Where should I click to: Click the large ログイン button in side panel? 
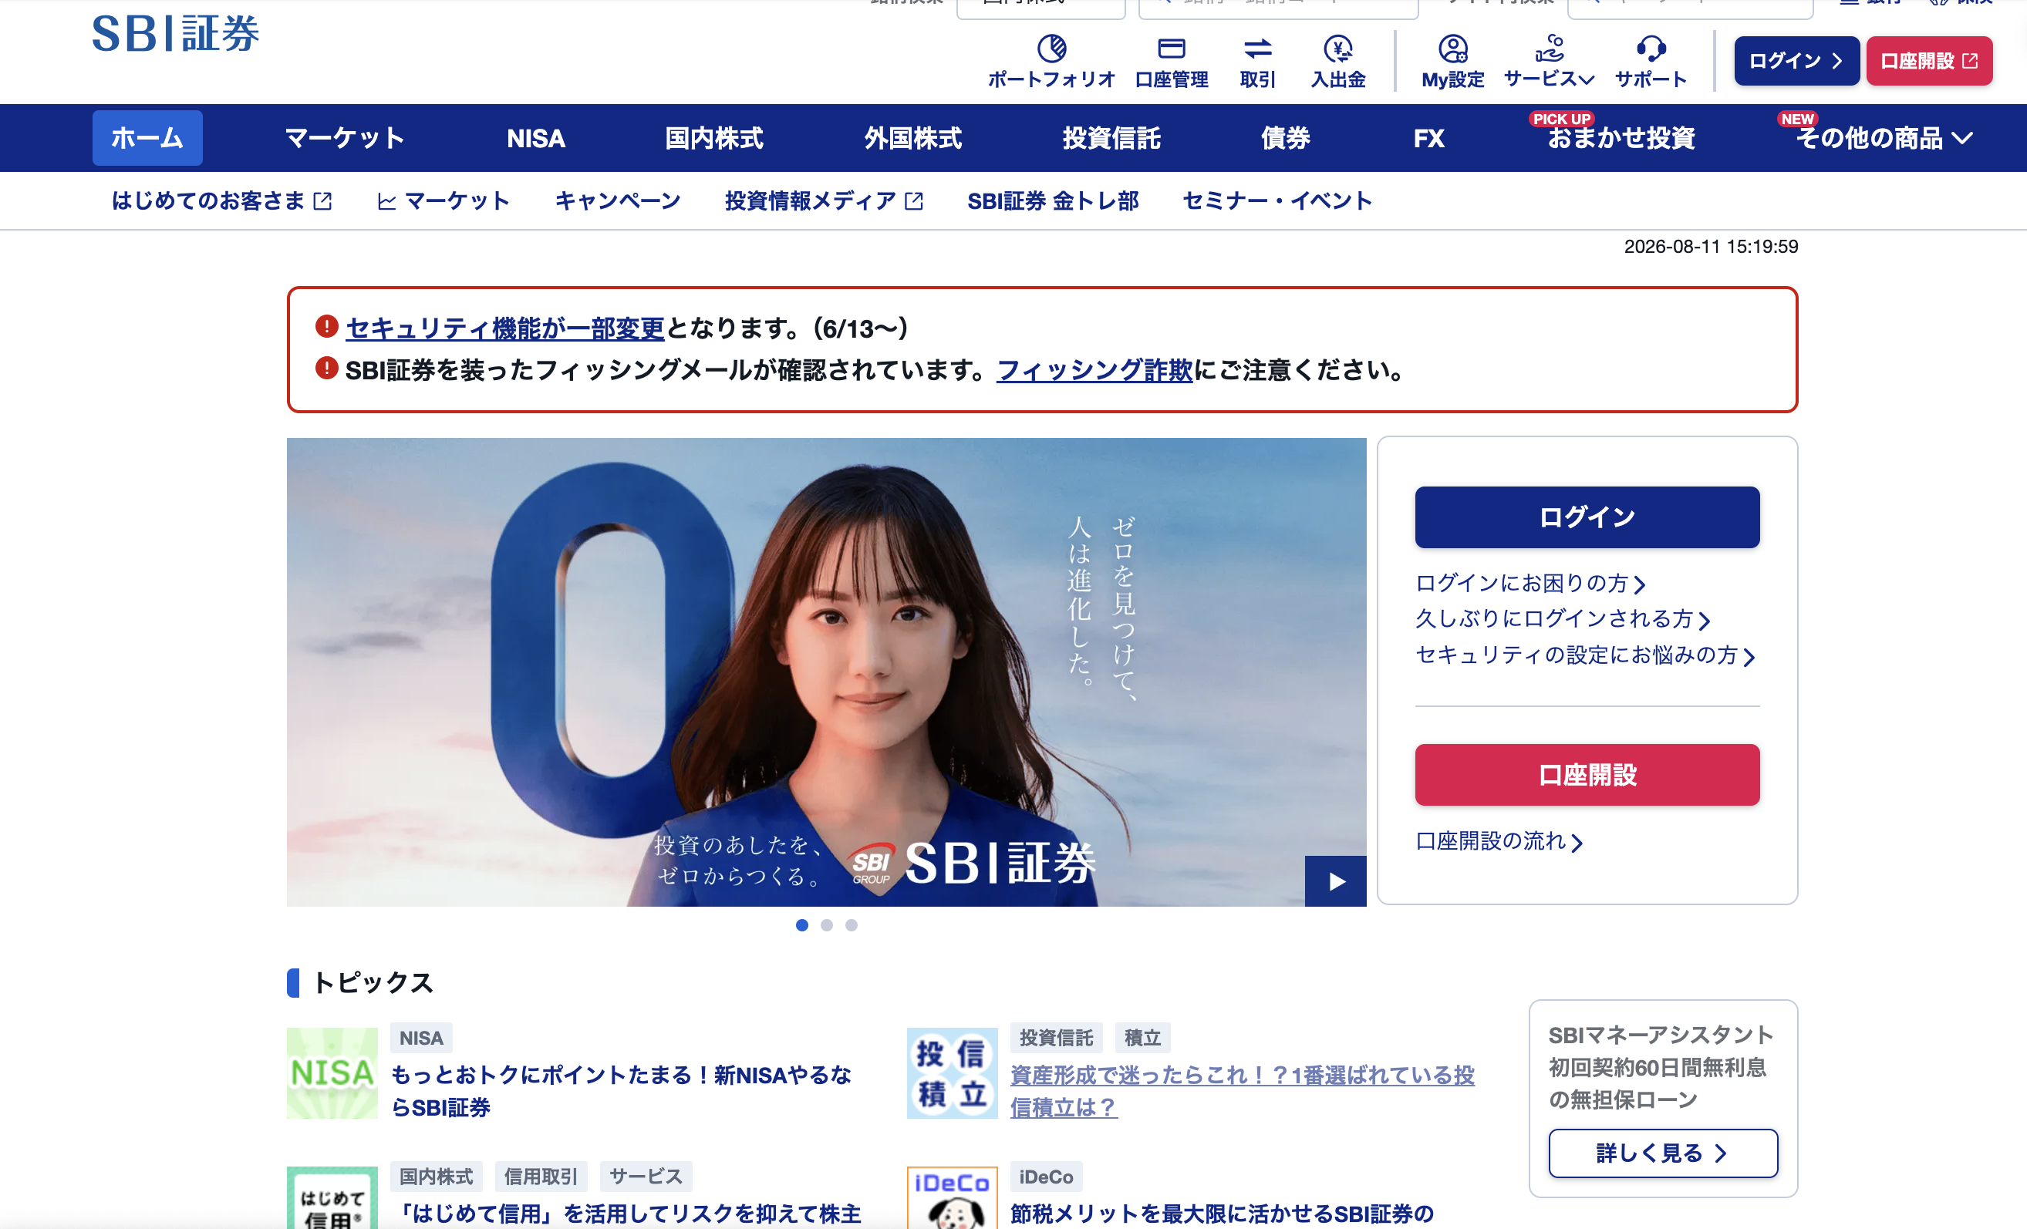[x=1587, y=517]
